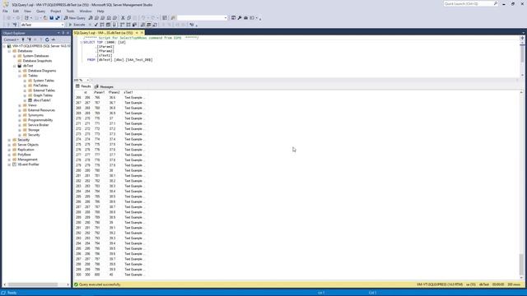Click the Toolbox icon in toolbar
Viewport: 527px width, 296px height.
[x=245, y=18]
